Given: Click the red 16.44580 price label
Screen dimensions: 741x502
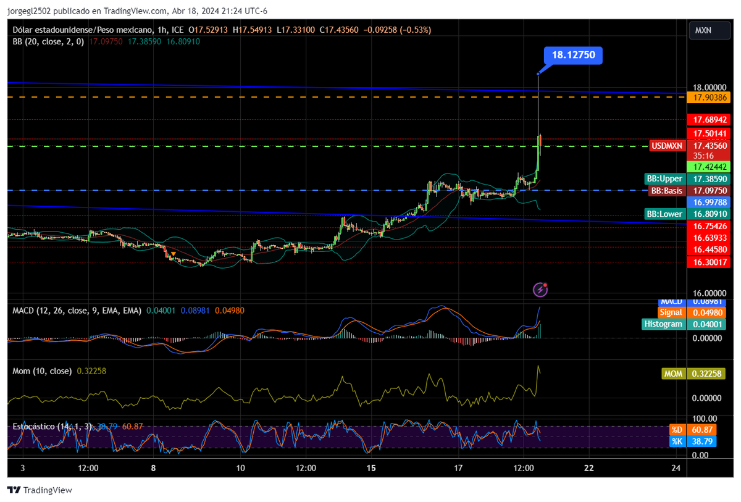Looking at the screenshot, I should coord(710,250).
